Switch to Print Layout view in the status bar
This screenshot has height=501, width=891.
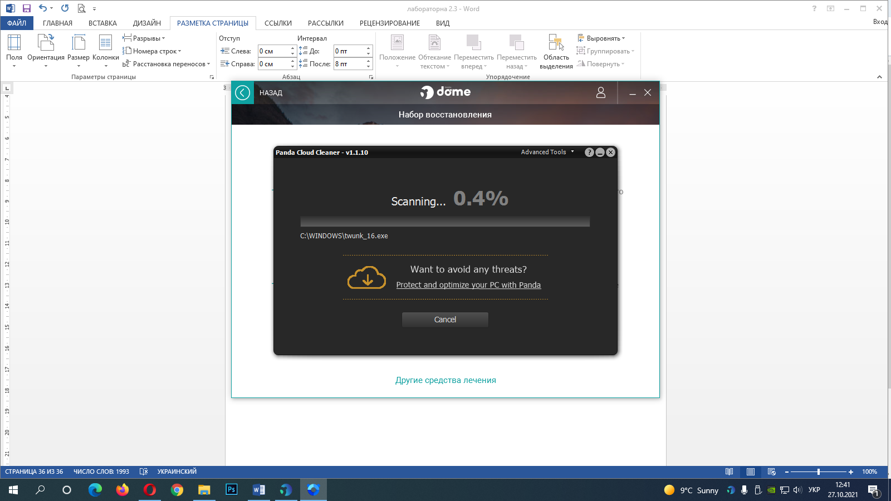pos(750,471)
